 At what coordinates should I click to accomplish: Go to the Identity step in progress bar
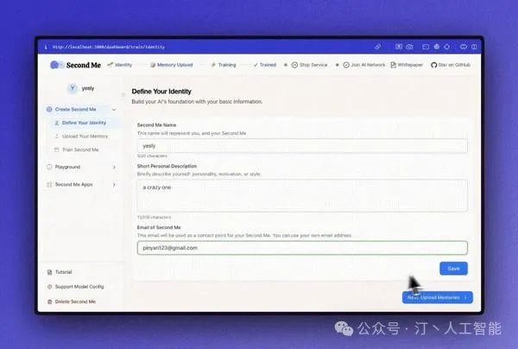pyautogui.click(x=120, y=65)
